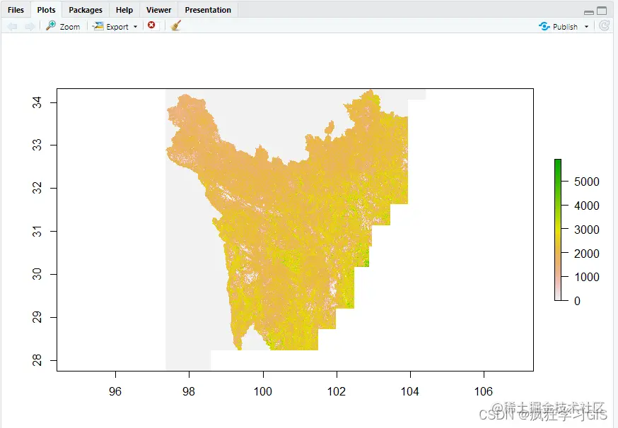
Task: Click the legend value 5000
Action: point(586,182)
